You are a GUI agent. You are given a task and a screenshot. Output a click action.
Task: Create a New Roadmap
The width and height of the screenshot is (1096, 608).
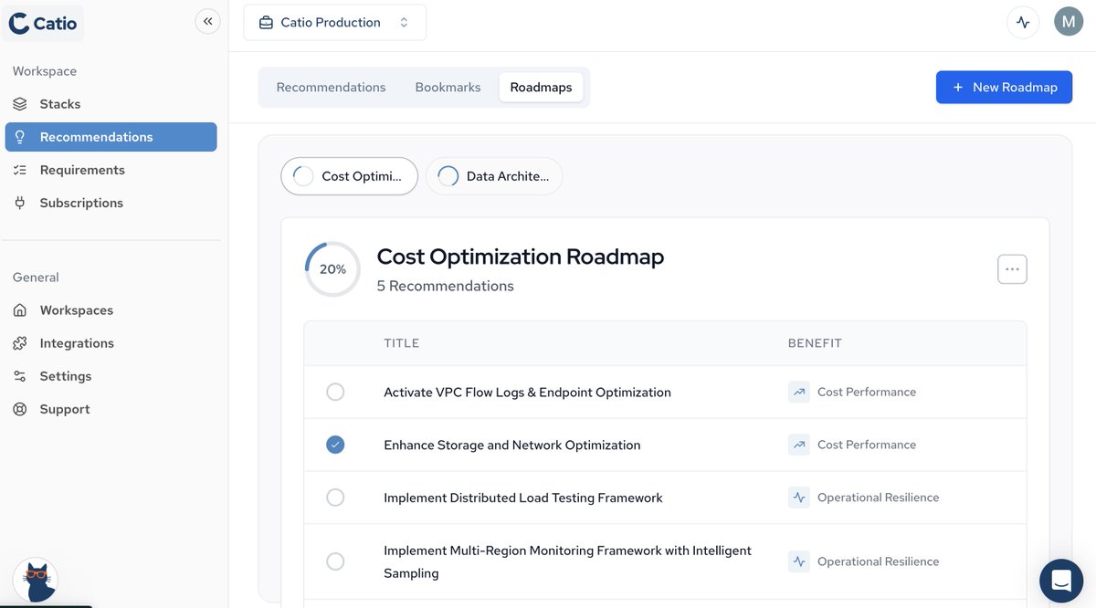coord(1004,88)
